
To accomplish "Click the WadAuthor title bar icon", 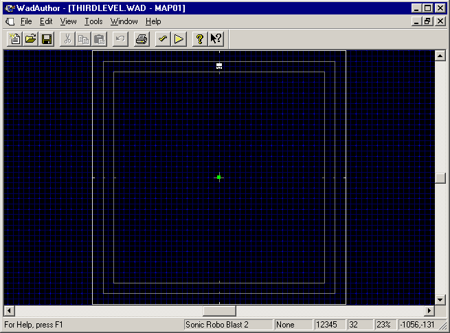I will tap(10, 8).
